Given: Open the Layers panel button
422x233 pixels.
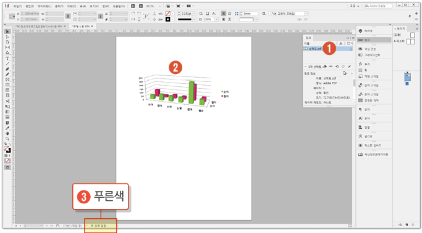Looking at the screenshot, I should tap(374, 31).
